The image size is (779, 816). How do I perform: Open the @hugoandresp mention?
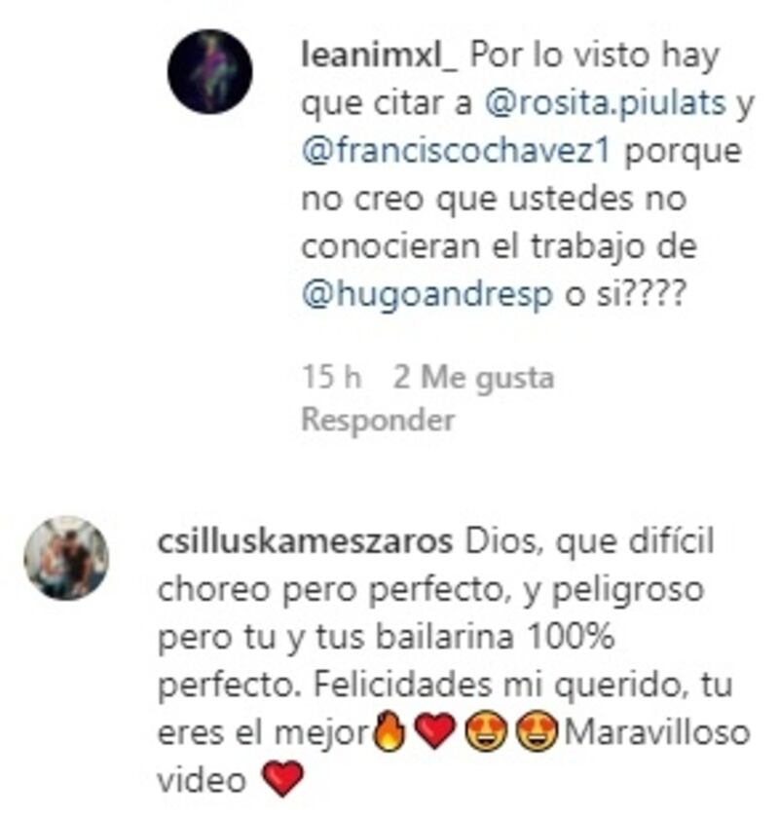(427, 294)
